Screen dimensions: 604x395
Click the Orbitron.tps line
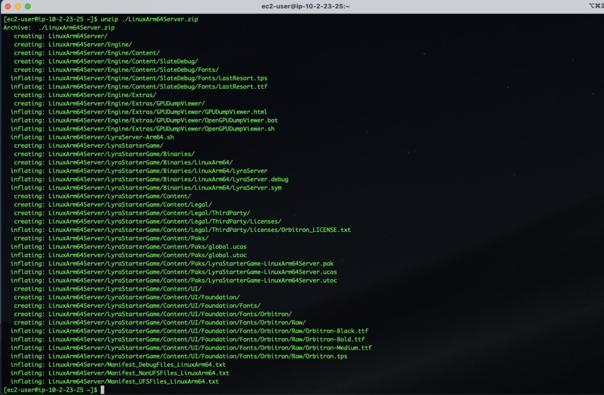coord(179,357)
